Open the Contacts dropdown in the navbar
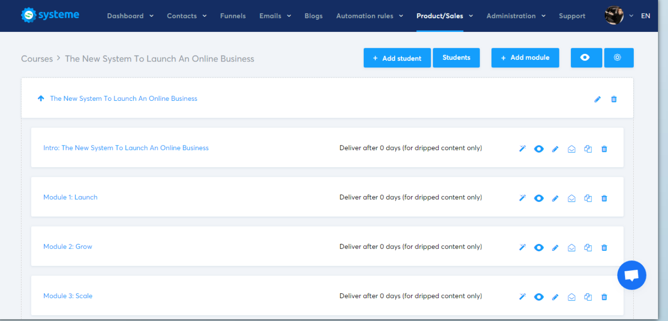 pyautogui.click(x=187, y=16)
